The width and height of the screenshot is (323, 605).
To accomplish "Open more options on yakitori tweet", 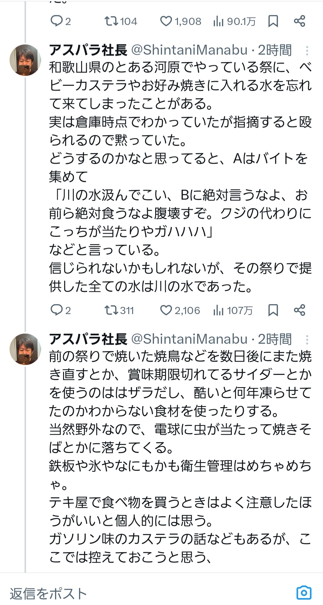I will [307, 340].
